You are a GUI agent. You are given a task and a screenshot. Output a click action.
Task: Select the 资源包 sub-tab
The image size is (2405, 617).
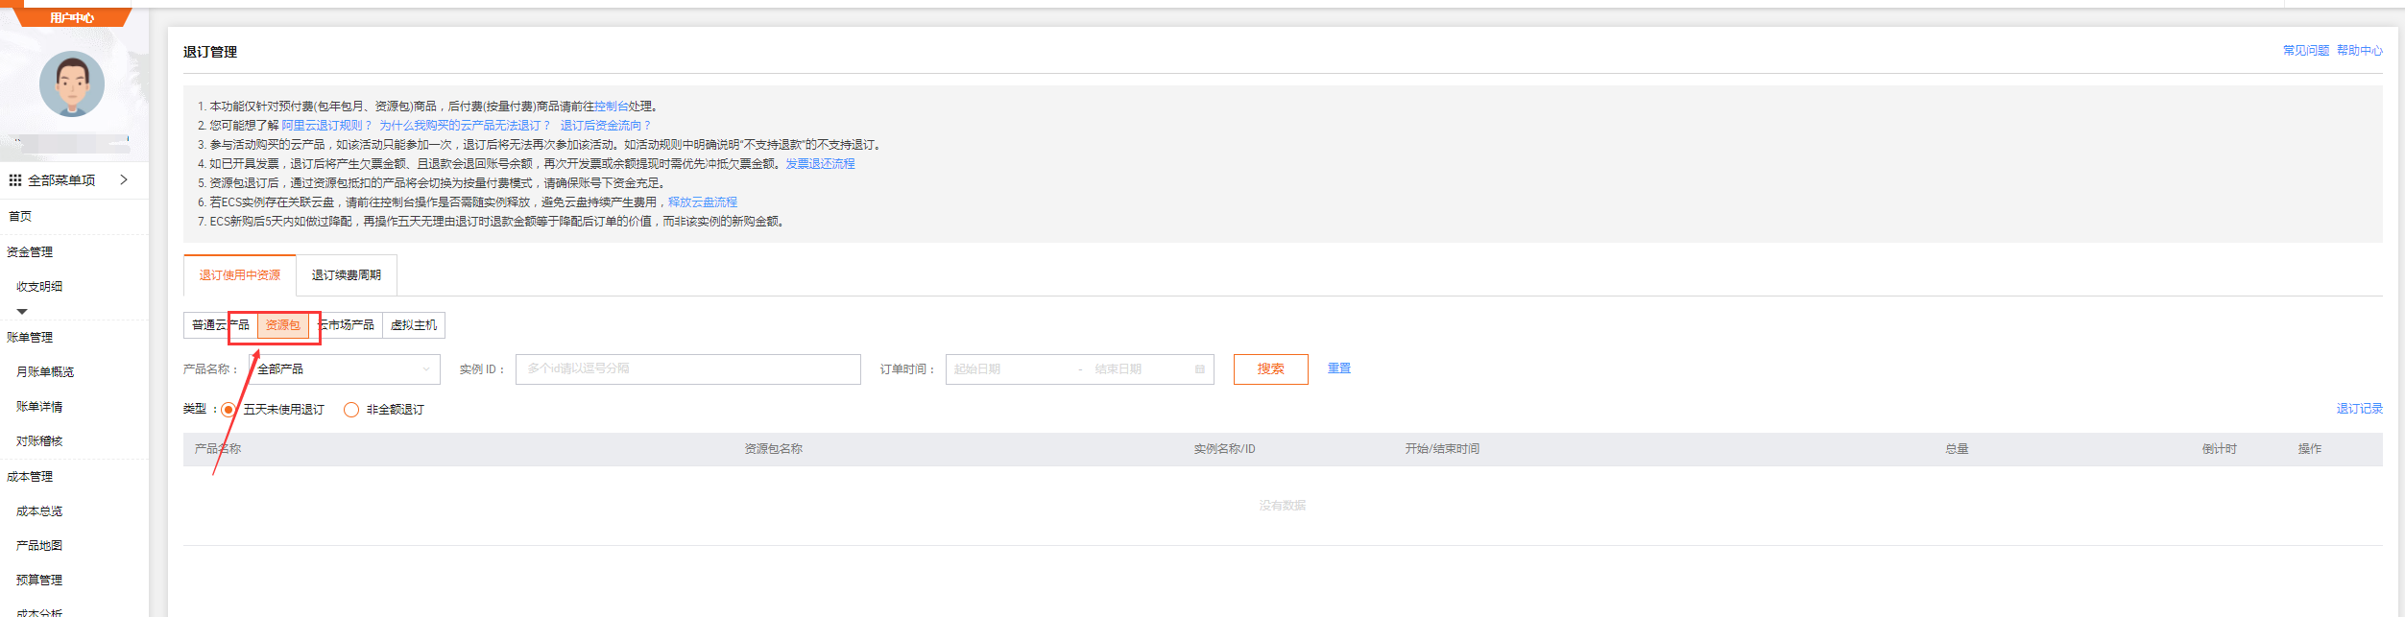[x=283, y=325]
